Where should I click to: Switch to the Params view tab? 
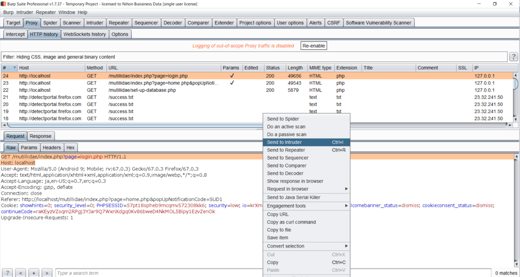[x=29, y=148]
